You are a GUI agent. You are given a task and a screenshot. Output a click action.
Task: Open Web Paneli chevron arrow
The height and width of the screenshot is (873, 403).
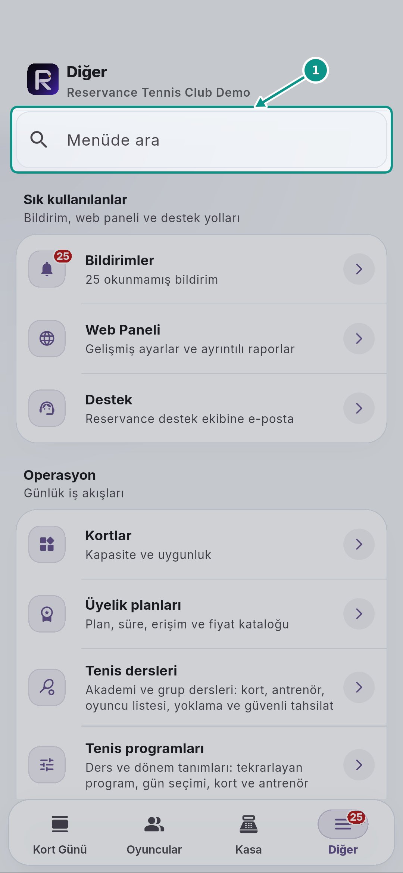click(359, 339)
